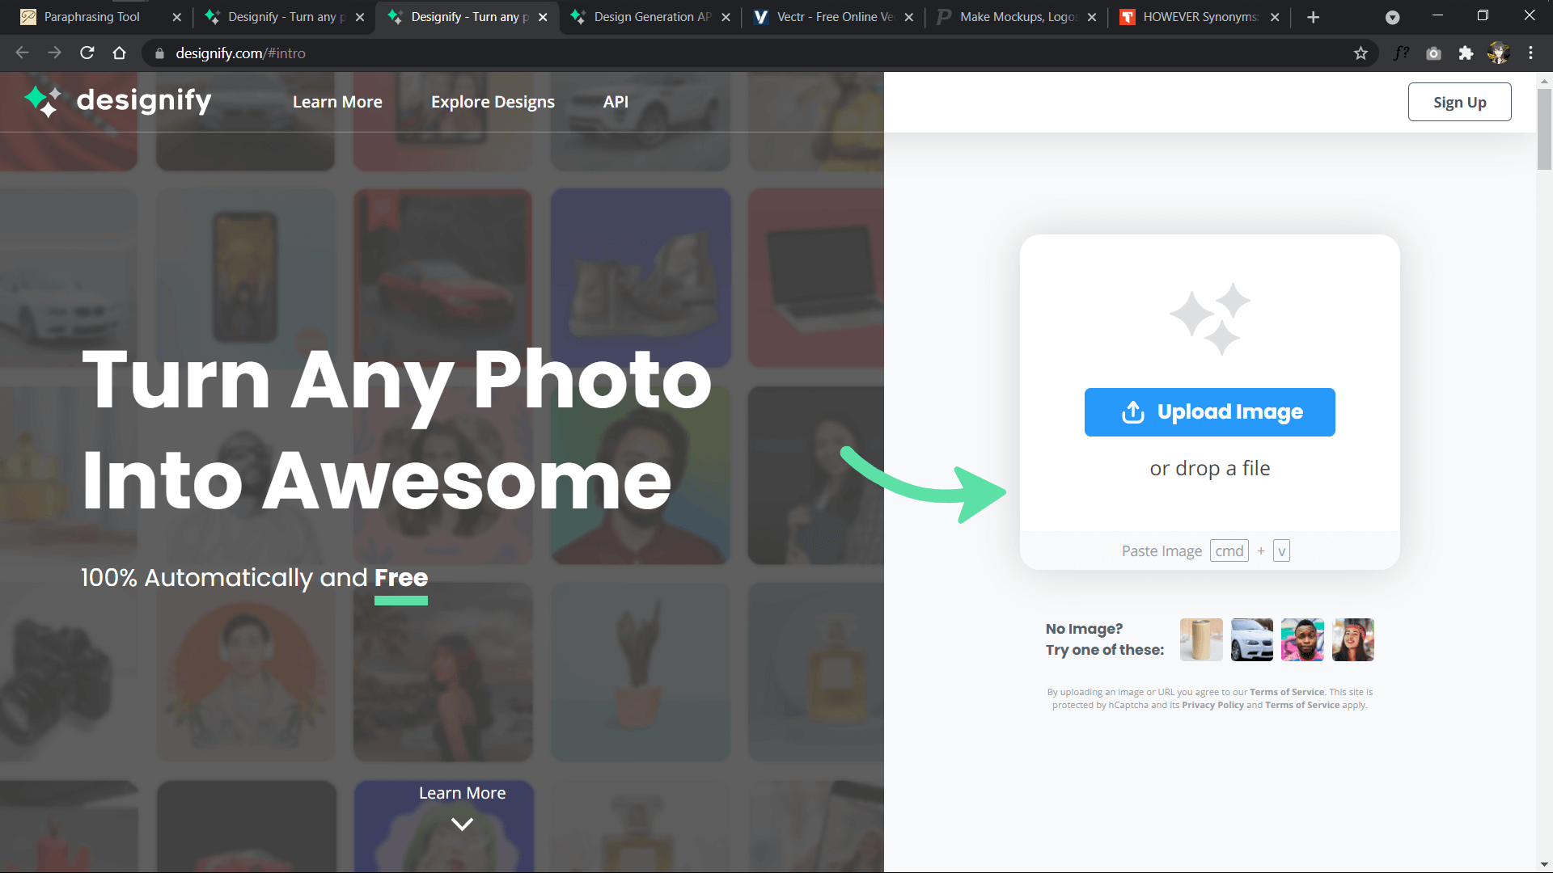Select the wooden cylinder sample image
1553x873 pixels.
[1201, 639]
